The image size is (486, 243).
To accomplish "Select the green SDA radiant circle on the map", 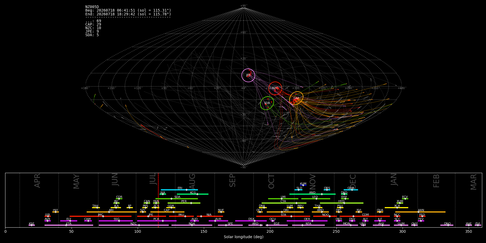I will [267, 103].
